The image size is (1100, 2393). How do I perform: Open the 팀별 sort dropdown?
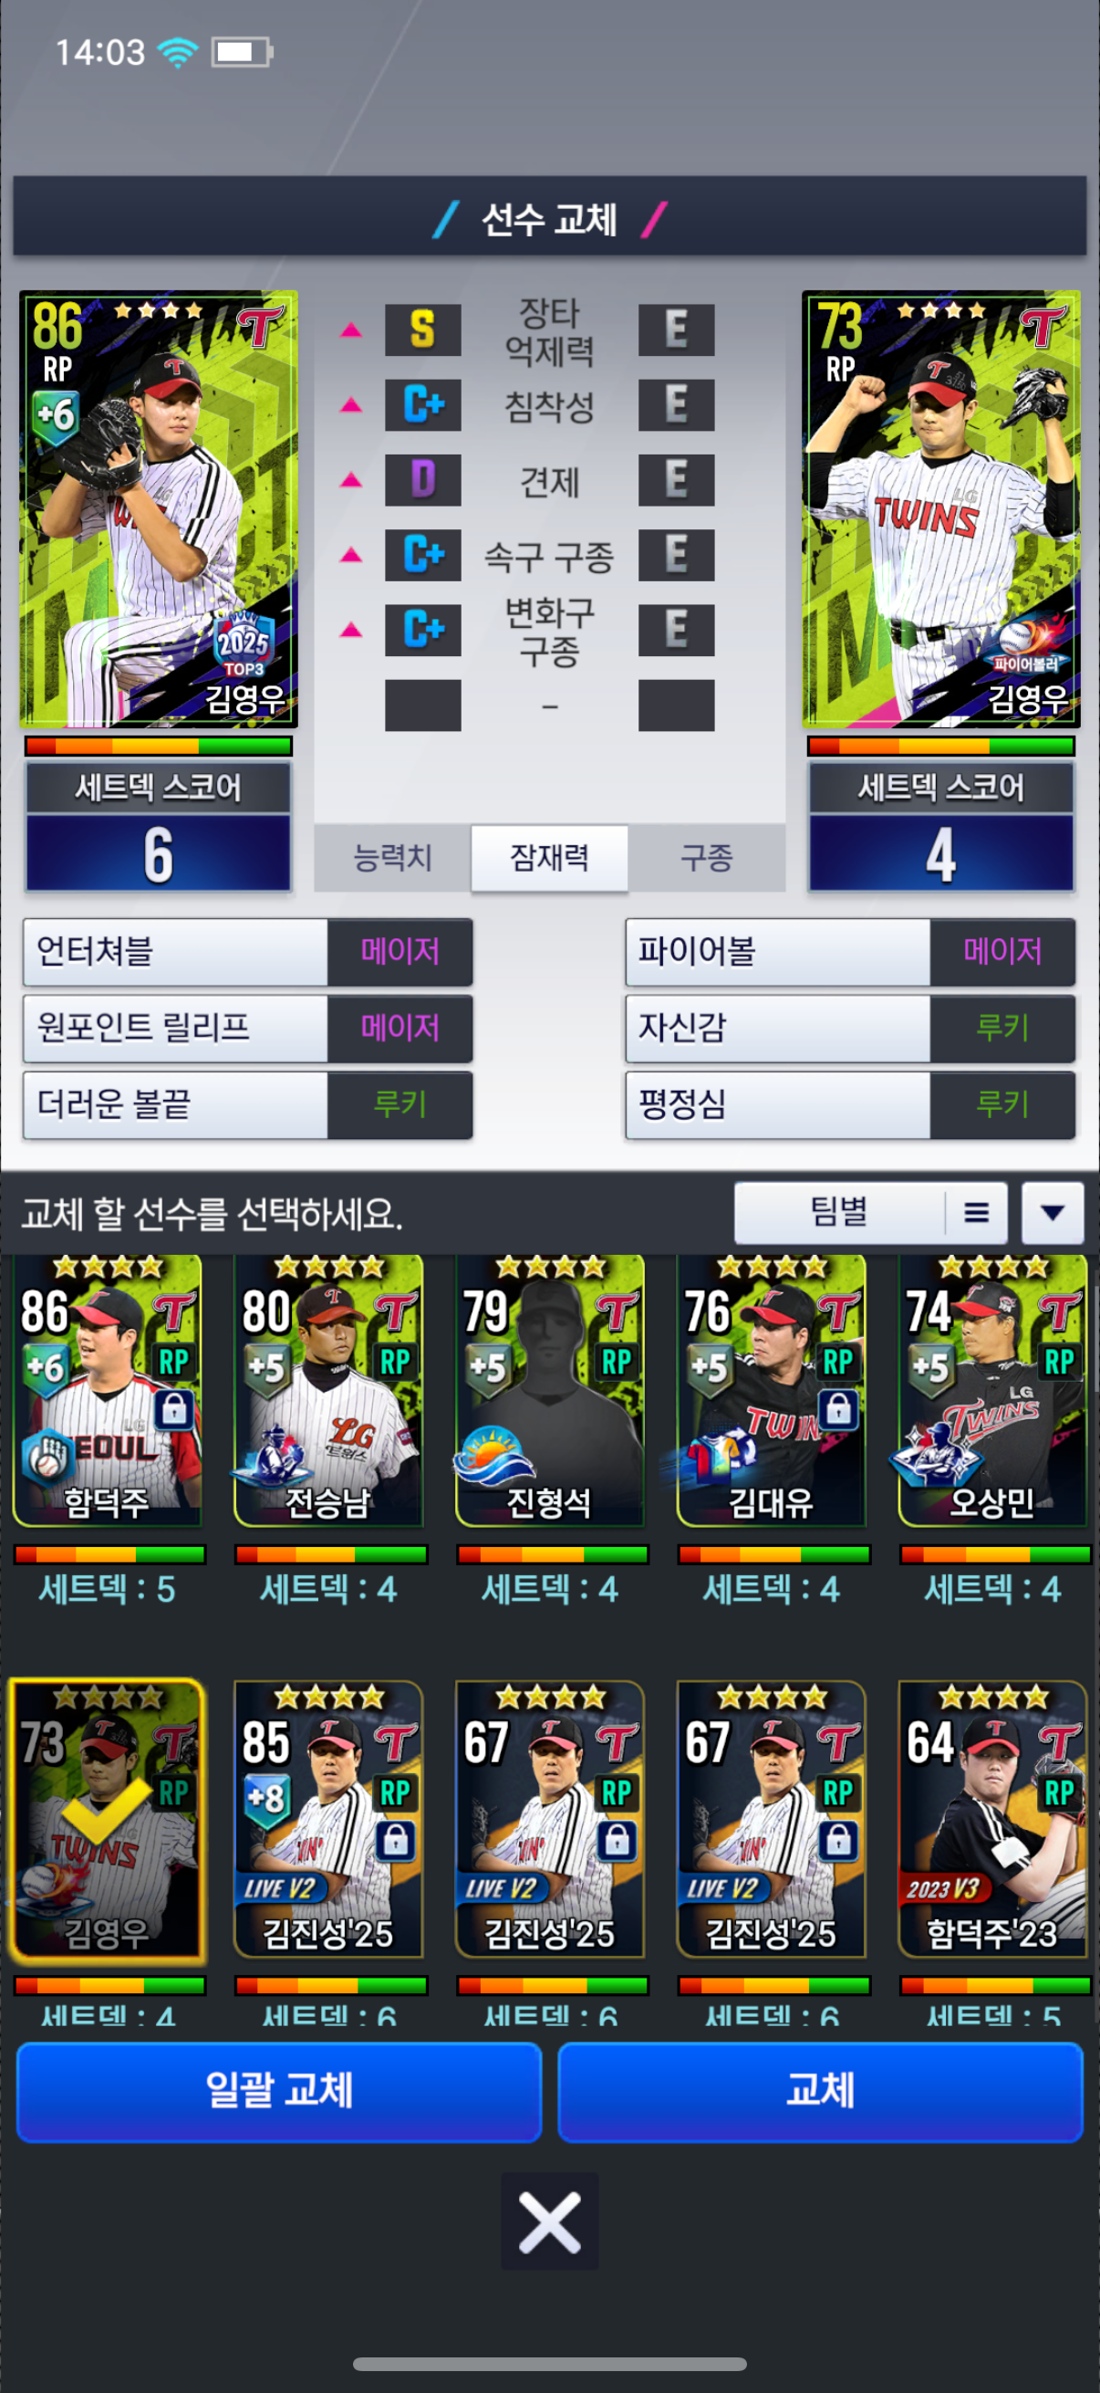(x=839, y=1212)
